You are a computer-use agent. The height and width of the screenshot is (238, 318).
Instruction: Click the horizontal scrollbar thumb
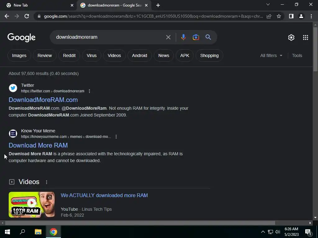(140, 223)
